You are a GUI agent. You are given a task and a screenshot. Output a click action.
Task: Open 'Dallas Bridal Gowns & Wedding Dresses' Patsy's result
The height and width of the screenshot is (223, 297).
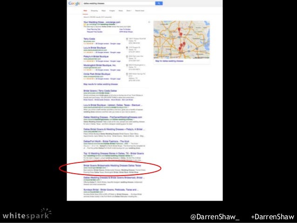point(114,129)
